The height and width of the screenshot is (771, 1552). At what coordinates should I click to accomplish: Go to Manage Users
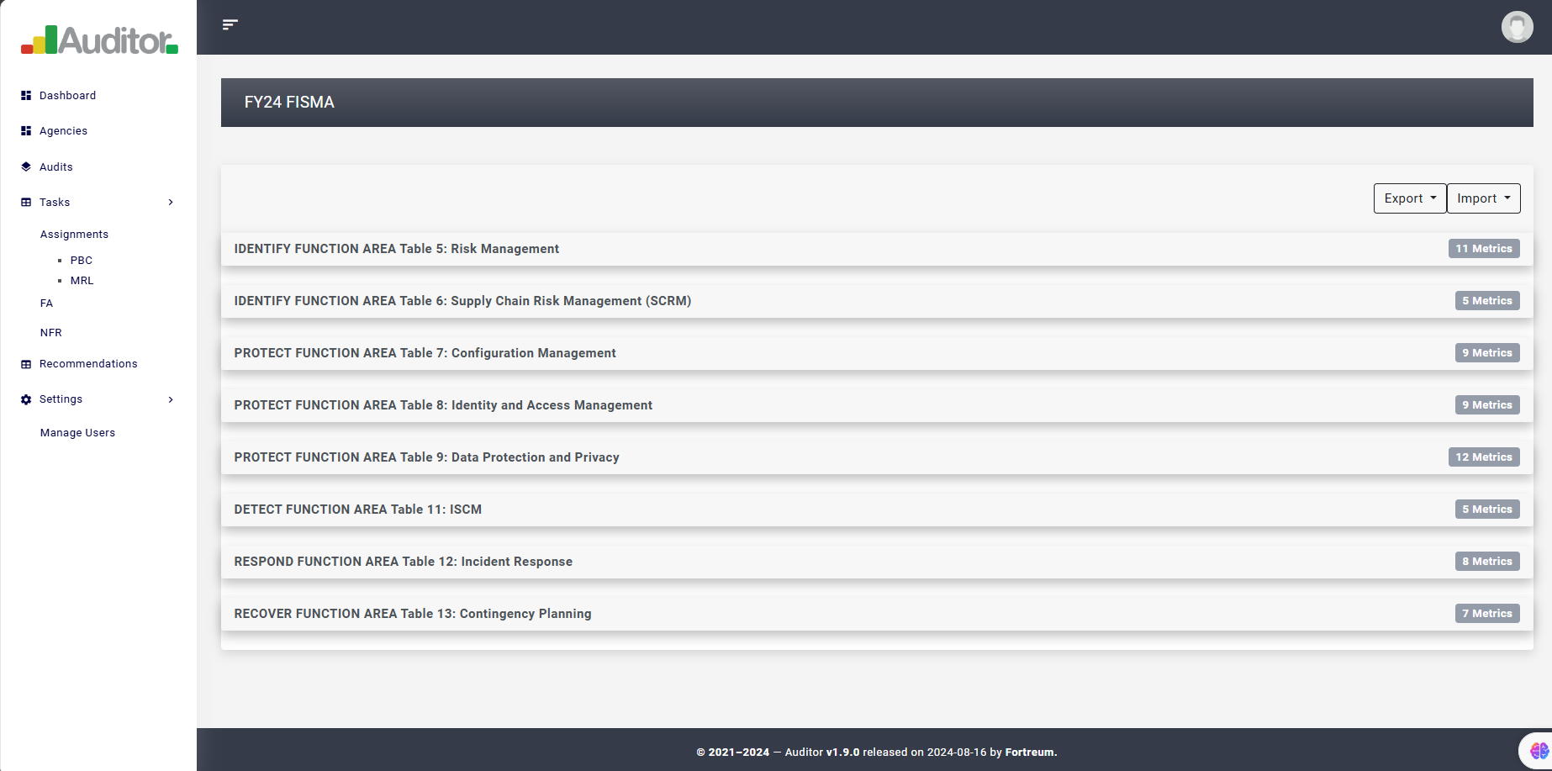click(77, 433)
